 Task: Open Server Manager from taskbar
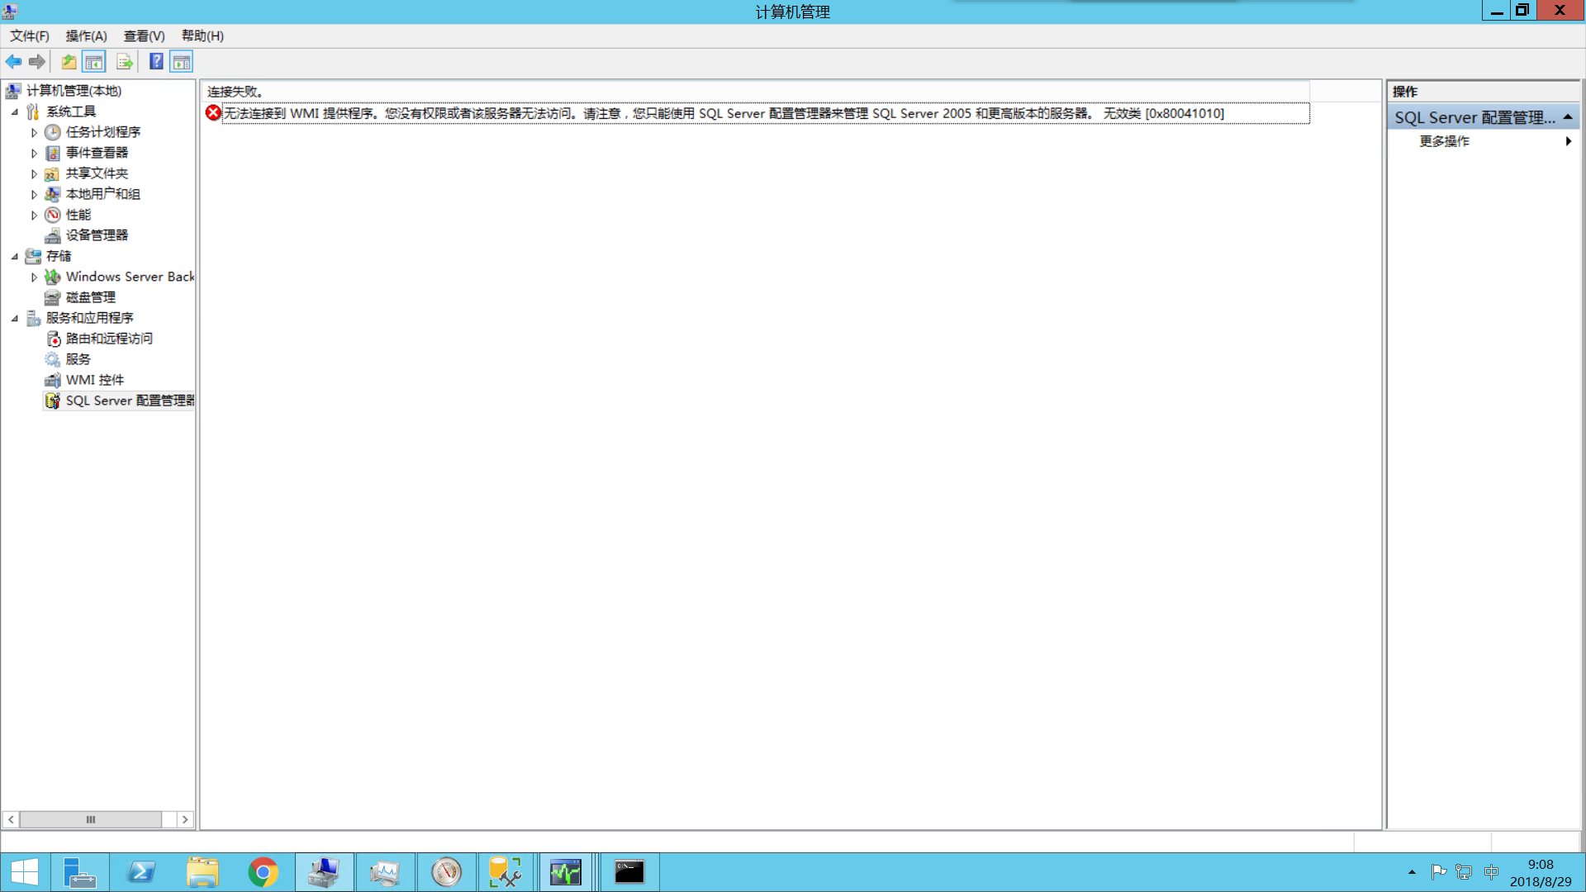pos(80,872)
